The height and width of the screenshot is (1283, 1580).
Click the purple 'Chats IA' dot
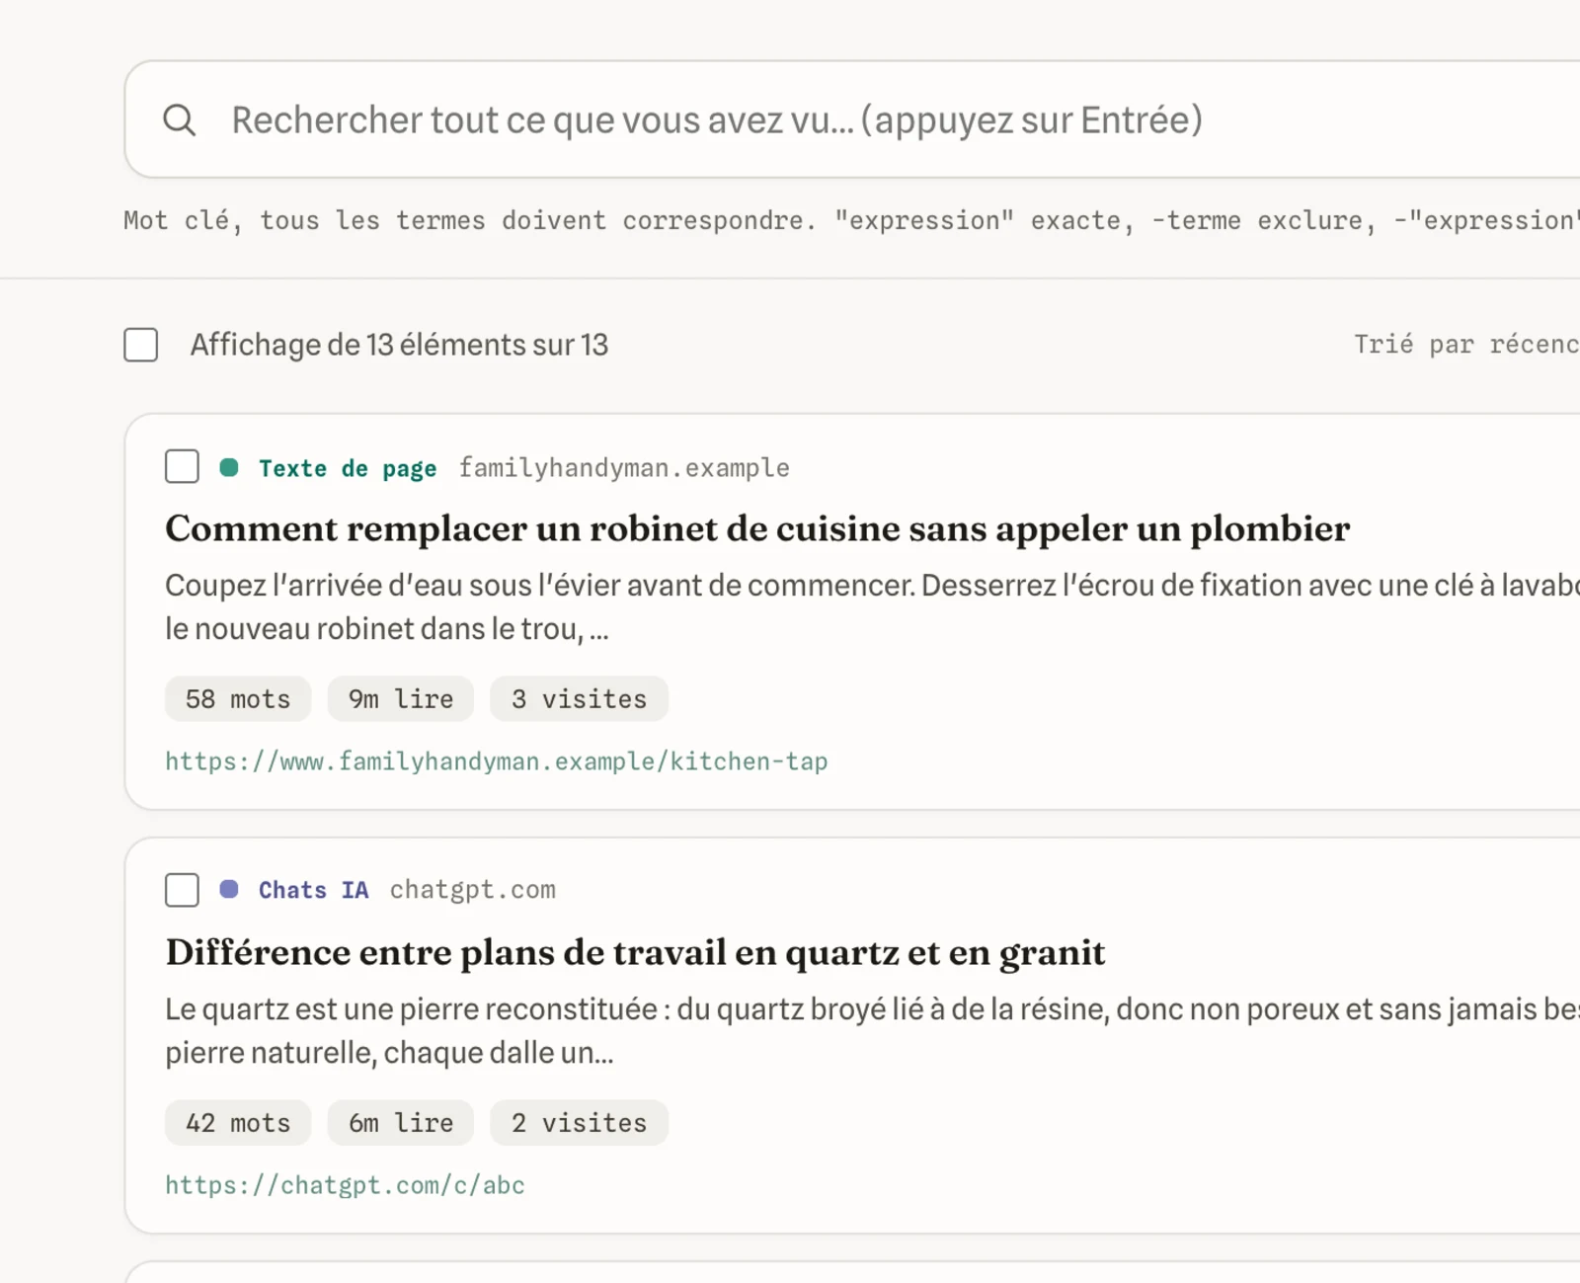pyautogui.click(x=229, y=889)
